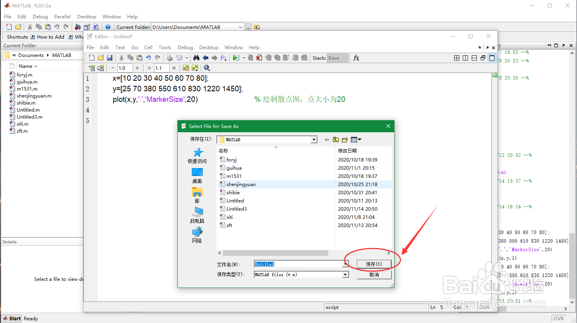Click the Cancel (取消) button
The image size is (577, 323).
pos(374,275)
